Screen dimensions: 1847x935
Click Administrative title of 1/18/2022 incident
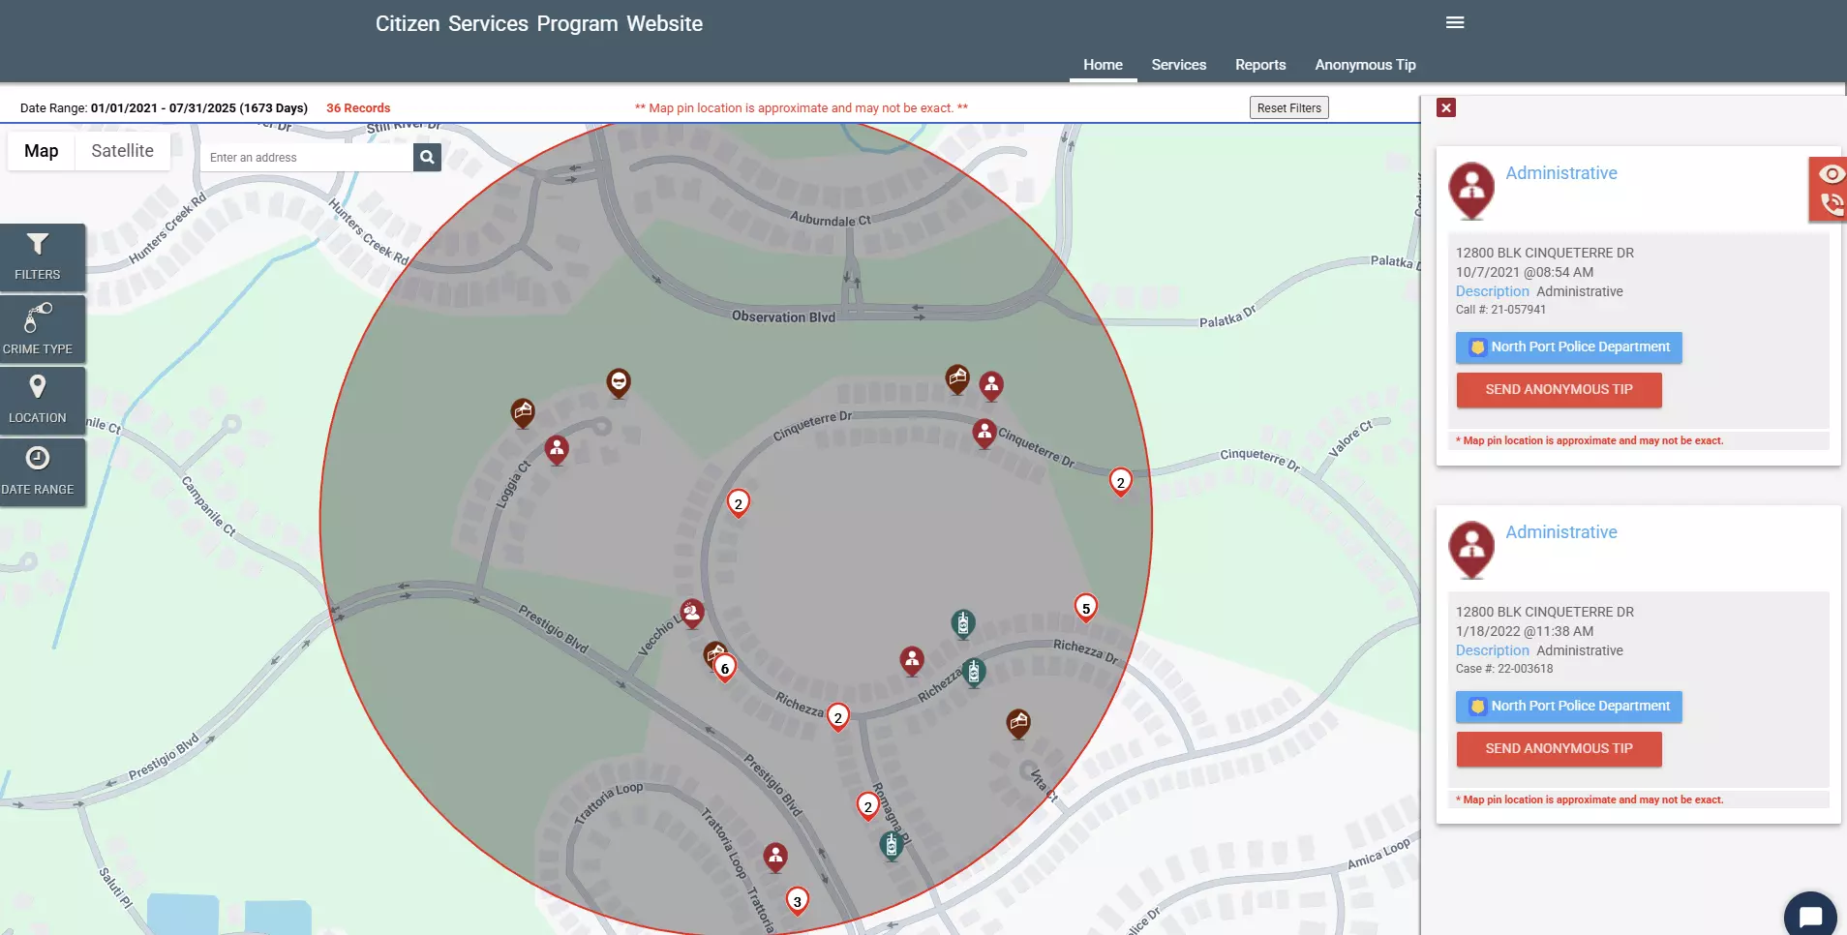point(1560,532)
